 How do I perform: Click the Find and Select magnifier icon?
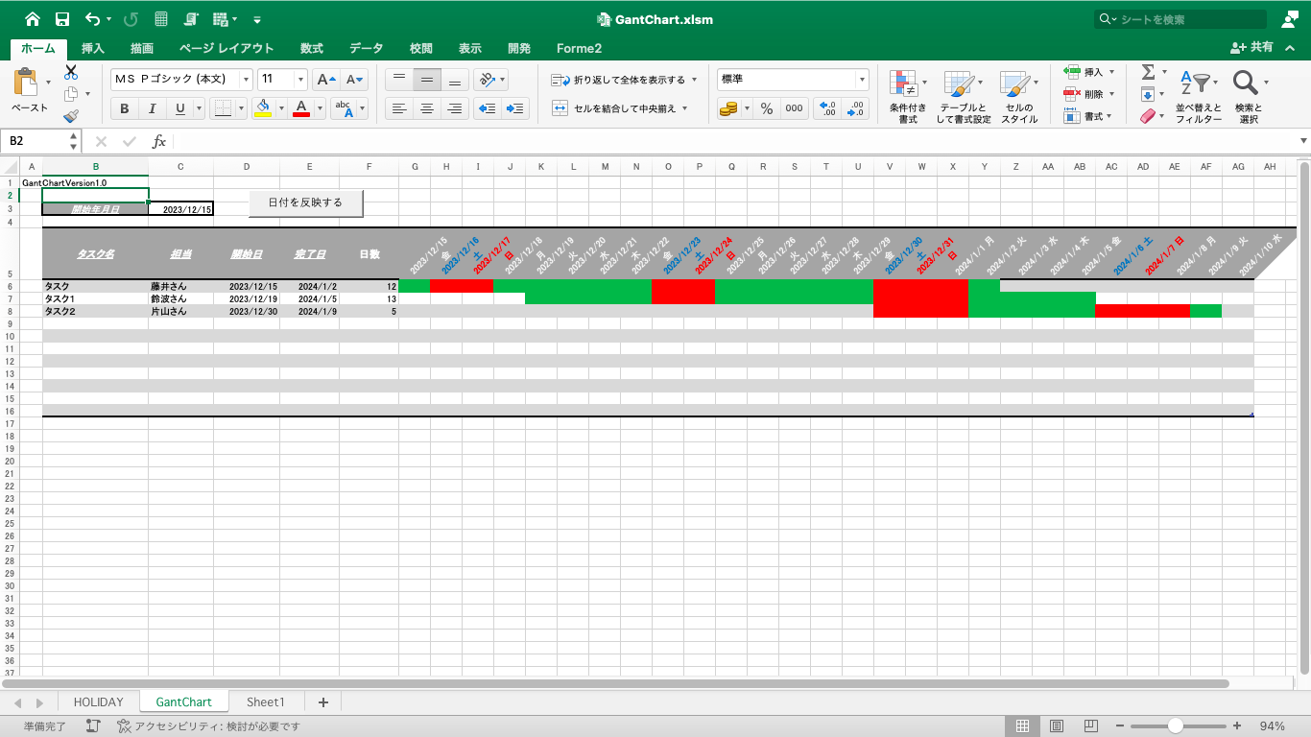(x=1247, y=83)
